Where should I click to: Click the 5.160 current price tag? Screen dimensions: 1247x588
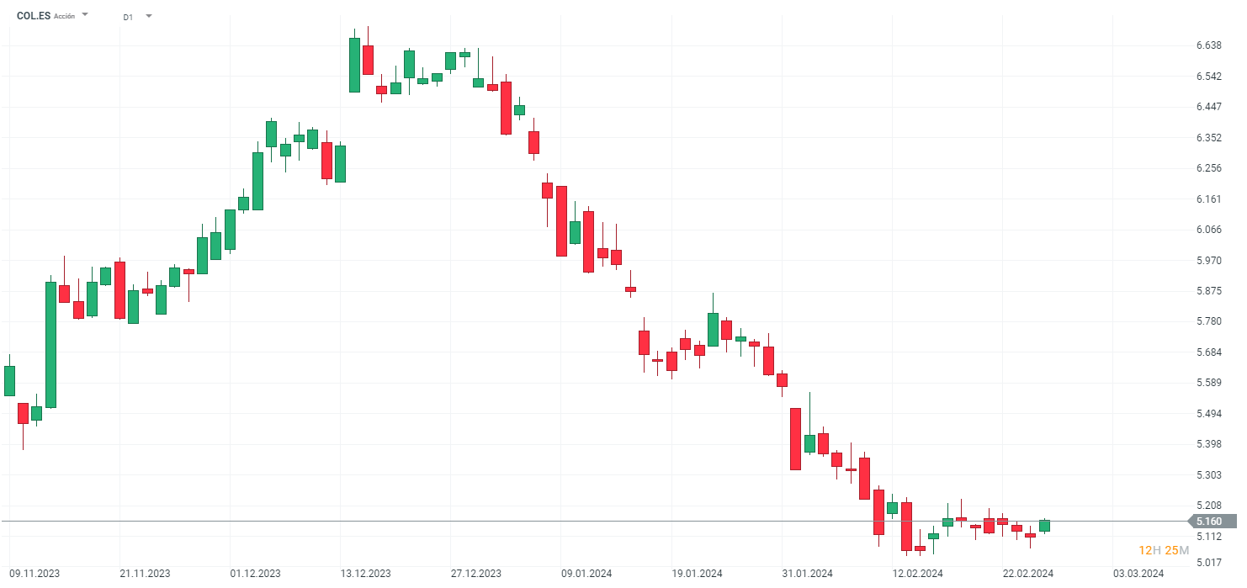[x=1207, y=522]
